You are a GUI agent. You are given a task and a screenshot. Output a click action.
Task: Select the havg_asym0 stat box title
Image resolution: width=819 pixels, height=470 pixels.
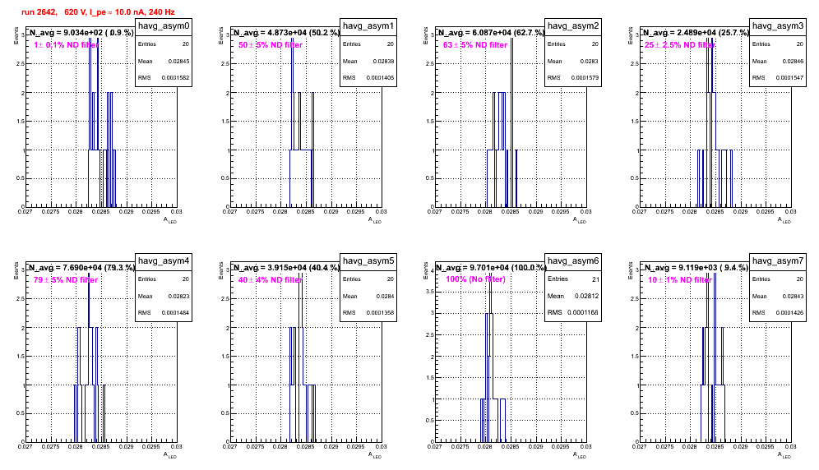(164, 26)
